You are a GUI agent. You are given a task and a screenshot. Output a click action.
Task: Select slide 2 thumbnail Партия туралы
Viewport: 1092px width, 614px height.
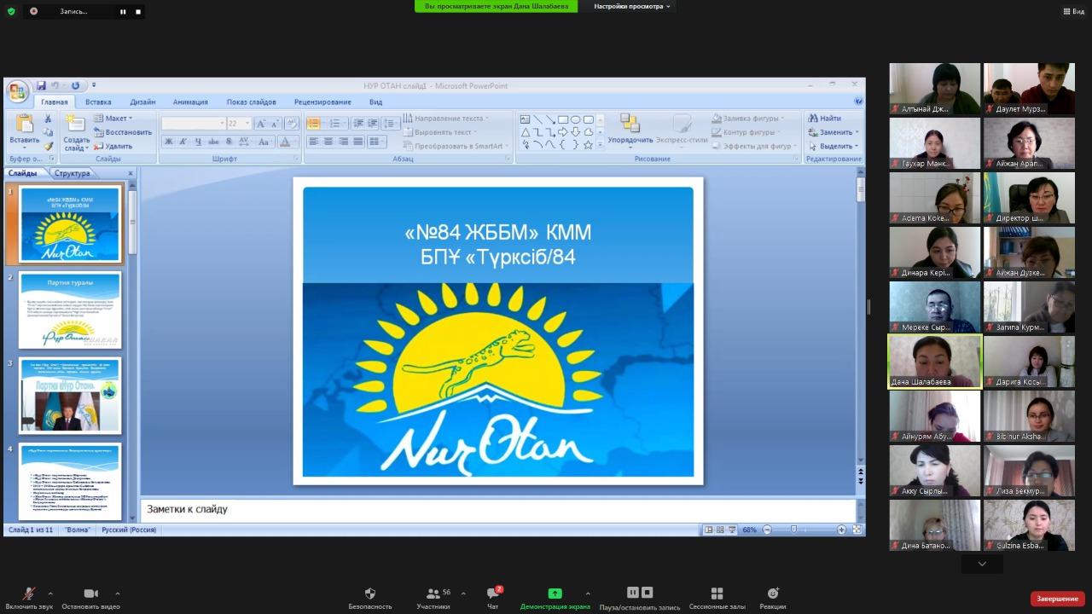click(x=70, y=310)
